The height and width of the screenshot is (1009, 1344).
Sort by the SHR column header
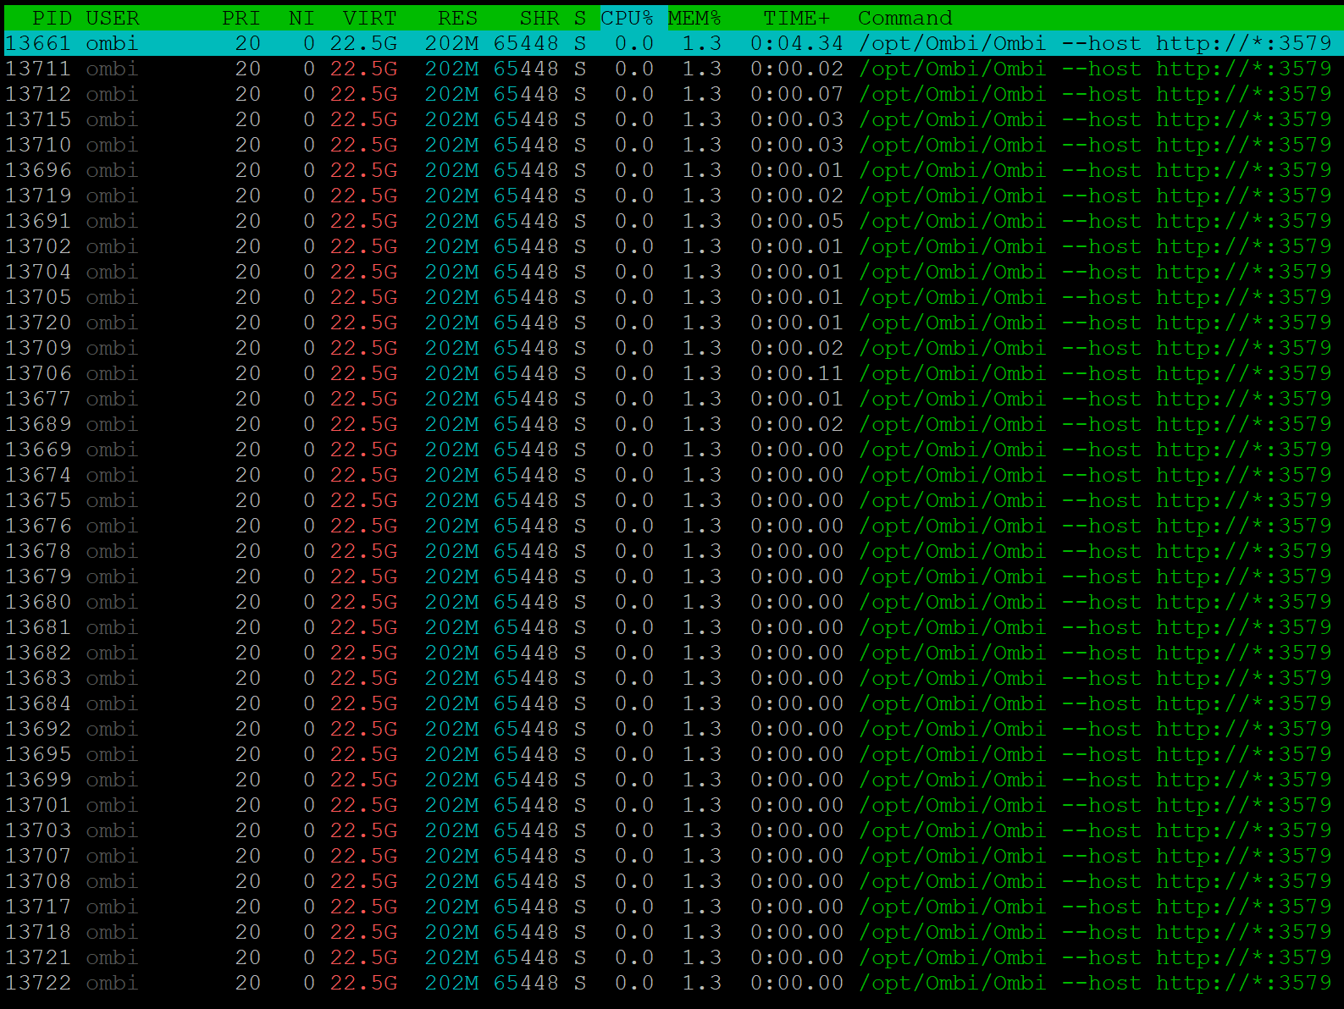pyautogui.click(x=539, y=18)
